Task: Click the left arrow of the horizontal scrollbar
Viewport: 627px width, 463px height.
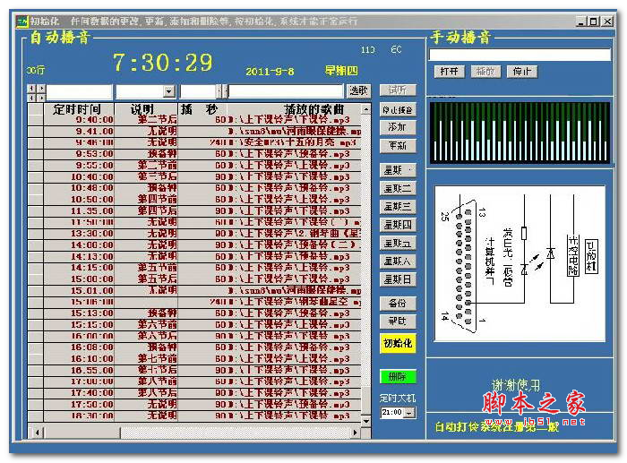Action: coord(33,432)
